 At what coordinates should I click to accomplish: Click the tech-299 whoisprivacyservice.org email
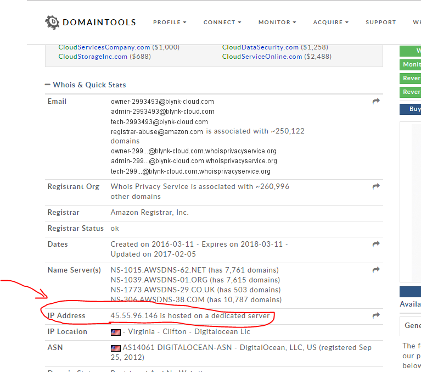point(190,171)
